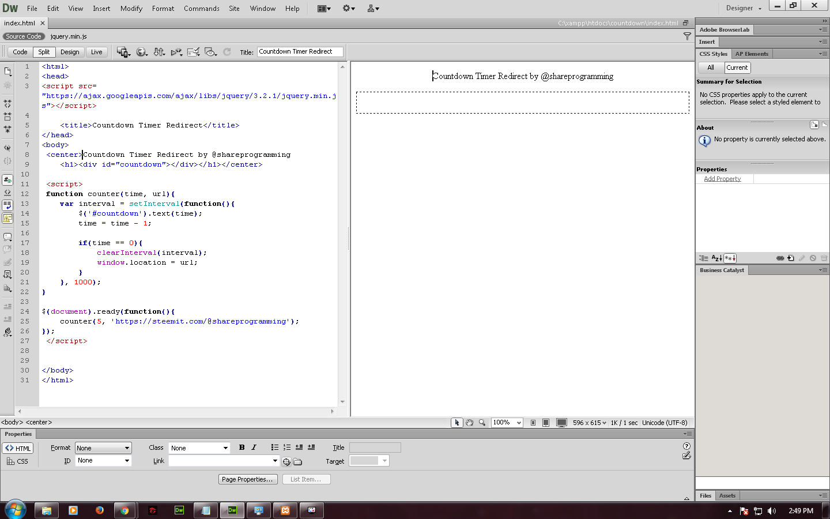Open the Commands menu
Viewport: 830px width, 519px height.
201,9
